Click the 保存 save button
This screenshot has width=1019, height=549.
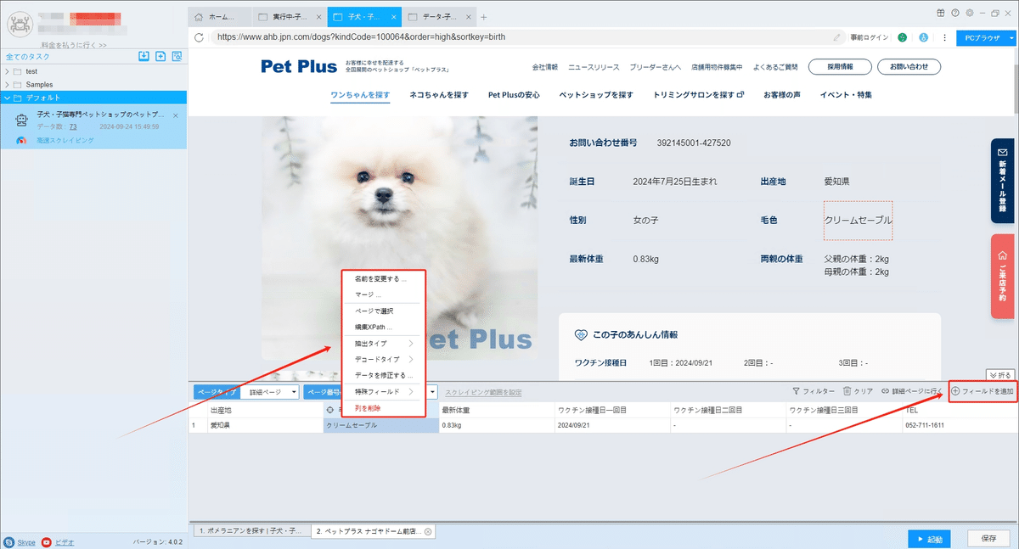988,539
